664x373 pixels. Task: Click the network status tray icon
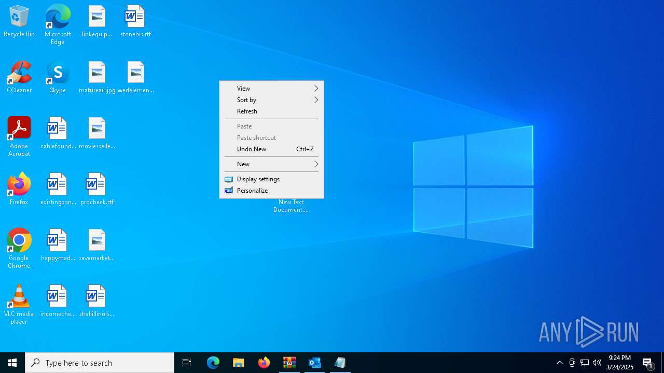pyautogui.click(x=585, y=363)
